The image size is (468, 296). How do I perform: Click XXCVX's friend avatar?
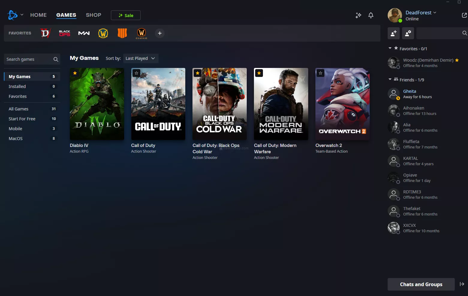(394, 228)
